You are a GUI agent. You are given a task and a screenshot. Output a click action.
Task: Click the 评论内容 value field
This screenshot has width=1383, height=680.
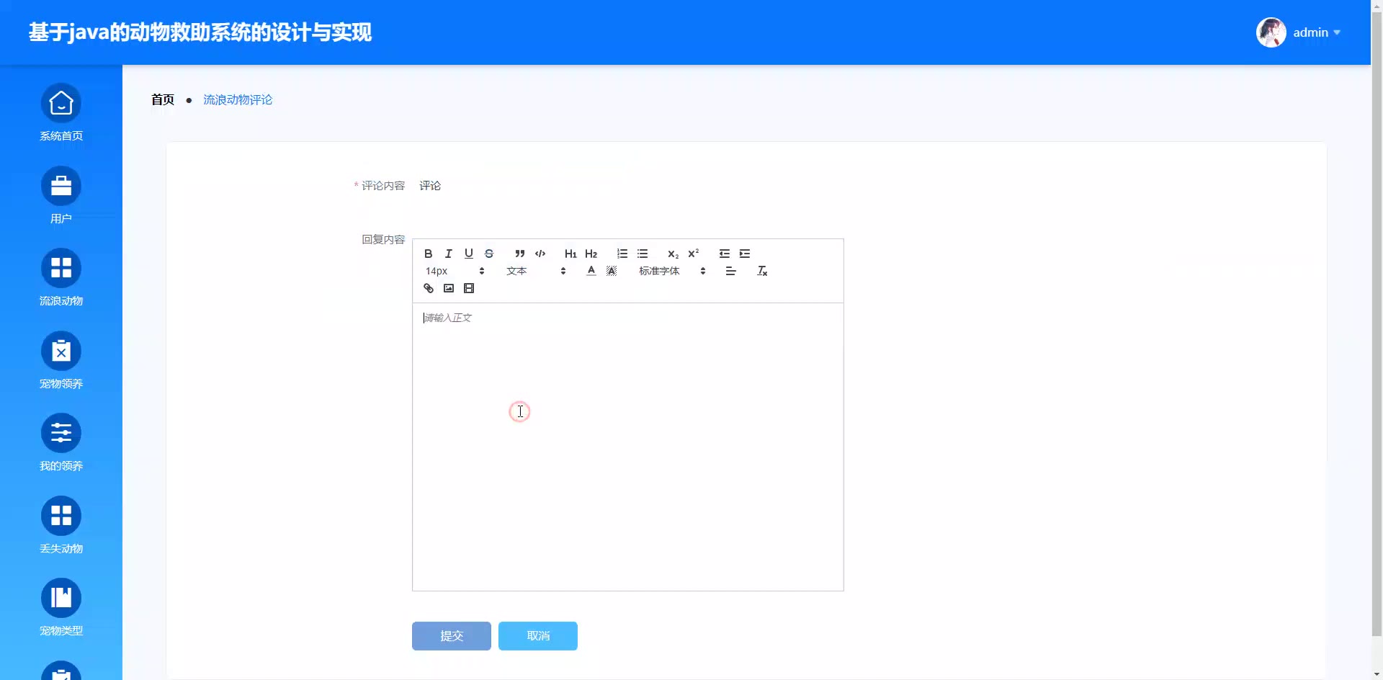click(430, 186)
